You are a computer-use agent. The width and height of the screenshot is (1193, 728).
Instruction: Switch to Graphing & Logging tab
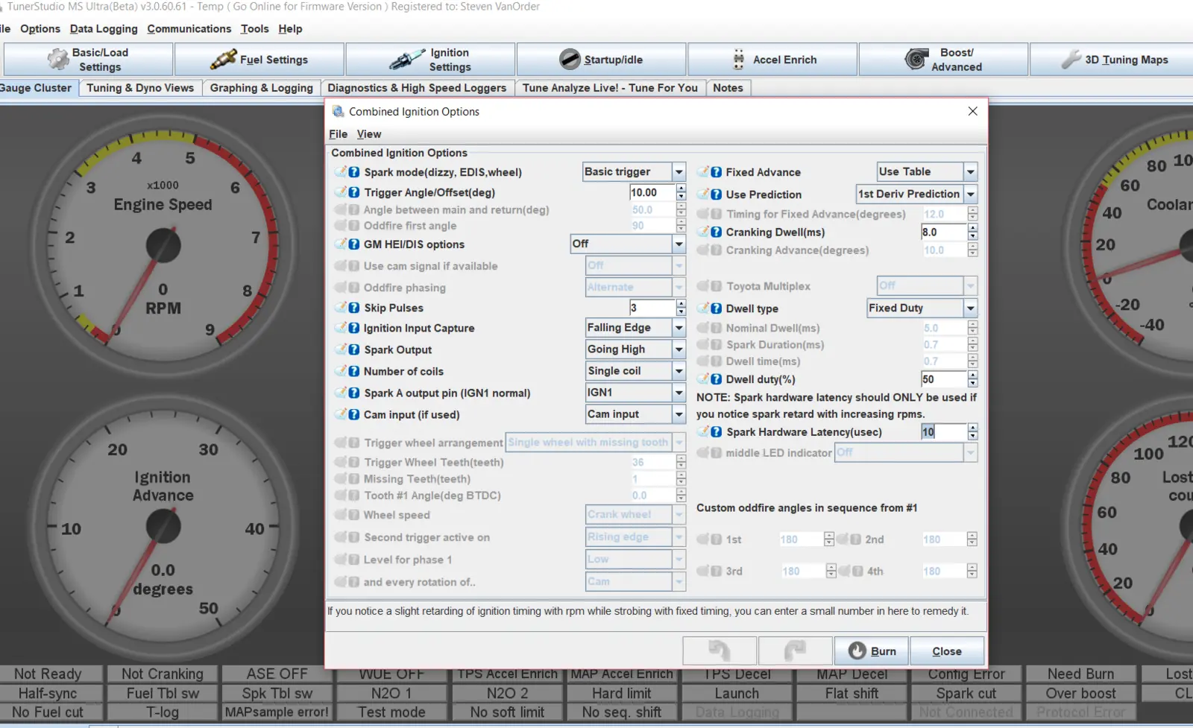tap(262, 88)
